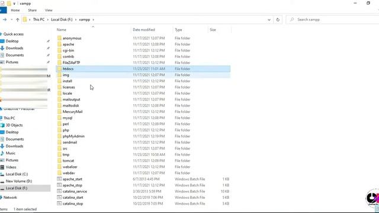
Task: Select the htdocs folder icon
Action: click(x=59, y=69)
